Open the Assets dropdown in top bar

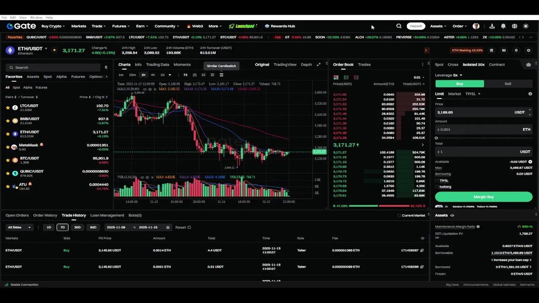pos(438,26)
